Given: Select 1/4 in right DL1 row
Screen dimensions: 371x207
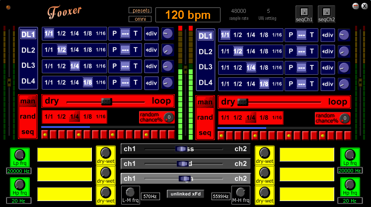Looking at the screenshot, I should tap(251, 35).
